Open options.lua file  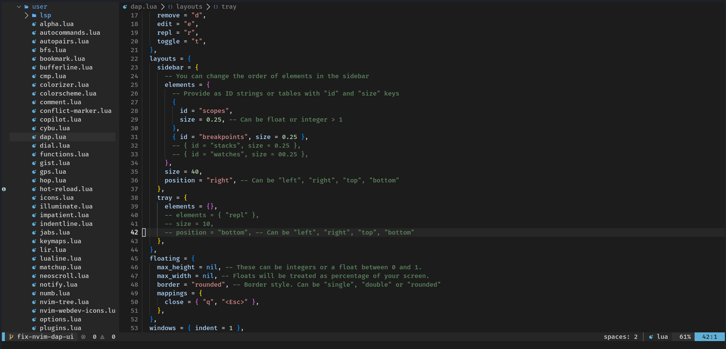[x=61, y=320]
